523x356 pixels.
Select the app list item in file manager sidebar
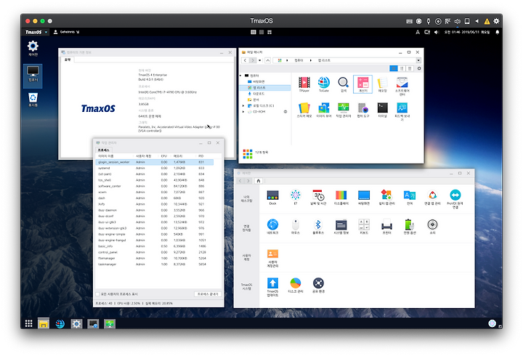266,88
